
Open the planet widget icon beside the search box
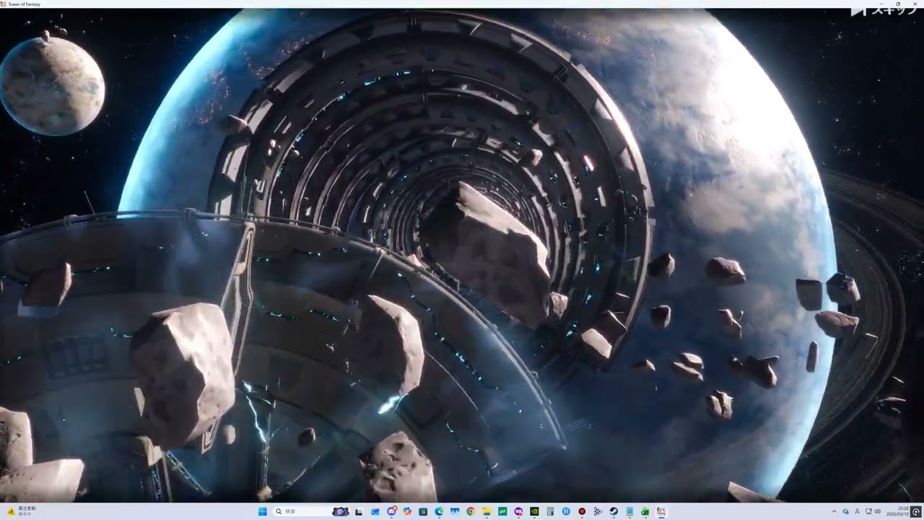click(x=341, y=511)
